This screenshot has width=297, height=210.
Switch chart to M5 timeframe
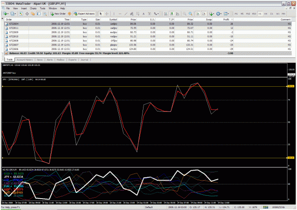242,14
